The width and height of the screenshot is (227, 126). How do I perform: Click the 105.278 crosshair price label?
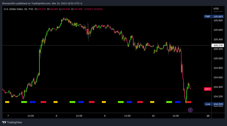218,46
